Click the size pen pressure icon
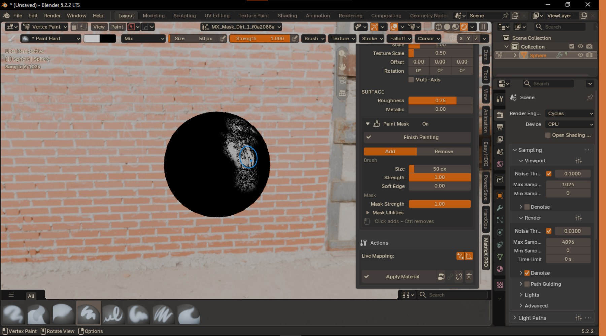Screen dimensions: 606x336 point(223,39)
